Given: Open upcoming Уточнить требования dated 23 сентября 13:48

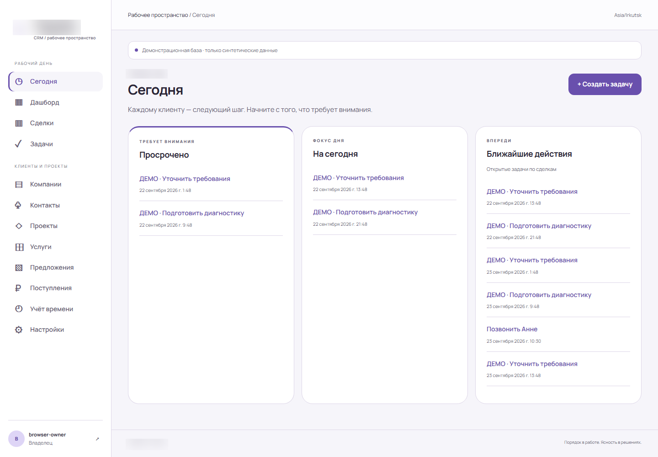Looking at the screenshot, I should point(532,364).
